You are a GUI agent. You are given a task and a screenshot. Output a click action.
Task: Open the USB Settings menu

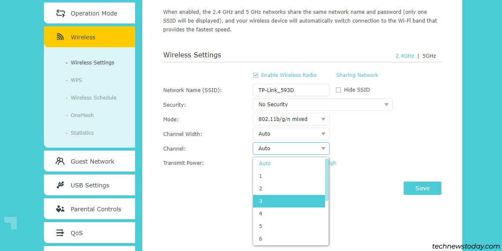(x=90, y=185)
